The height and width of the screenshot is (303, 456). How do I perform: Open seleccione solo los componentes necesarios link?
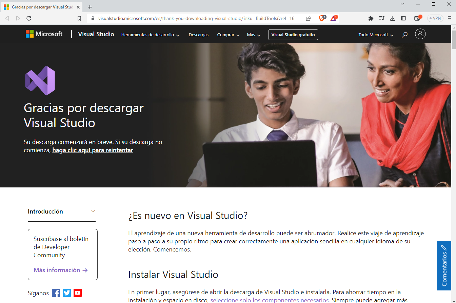[270, 300]
